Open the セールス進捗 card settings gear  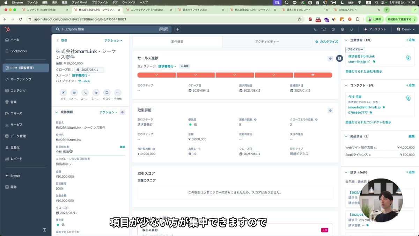330,58
